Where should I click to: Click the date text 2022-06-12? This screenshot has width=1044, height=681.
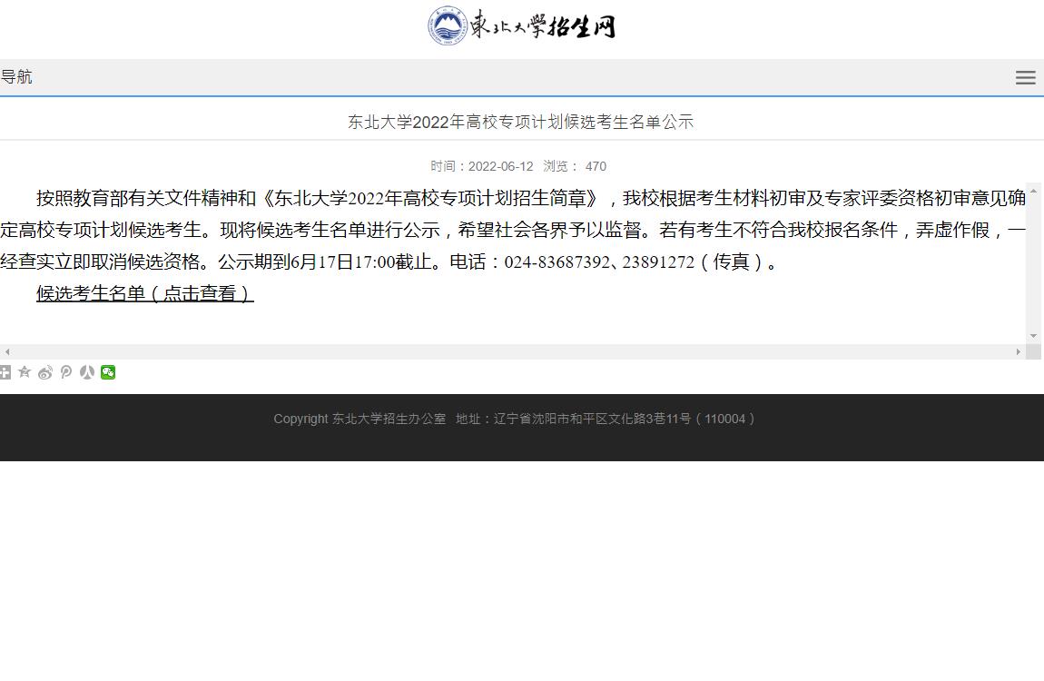[501, 166]
